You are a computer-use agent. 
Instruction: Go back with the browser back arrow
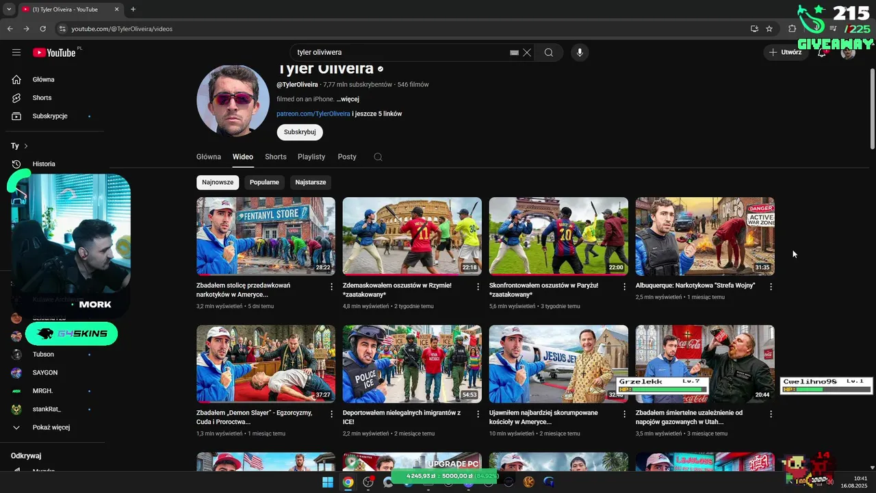coord(10,29)
